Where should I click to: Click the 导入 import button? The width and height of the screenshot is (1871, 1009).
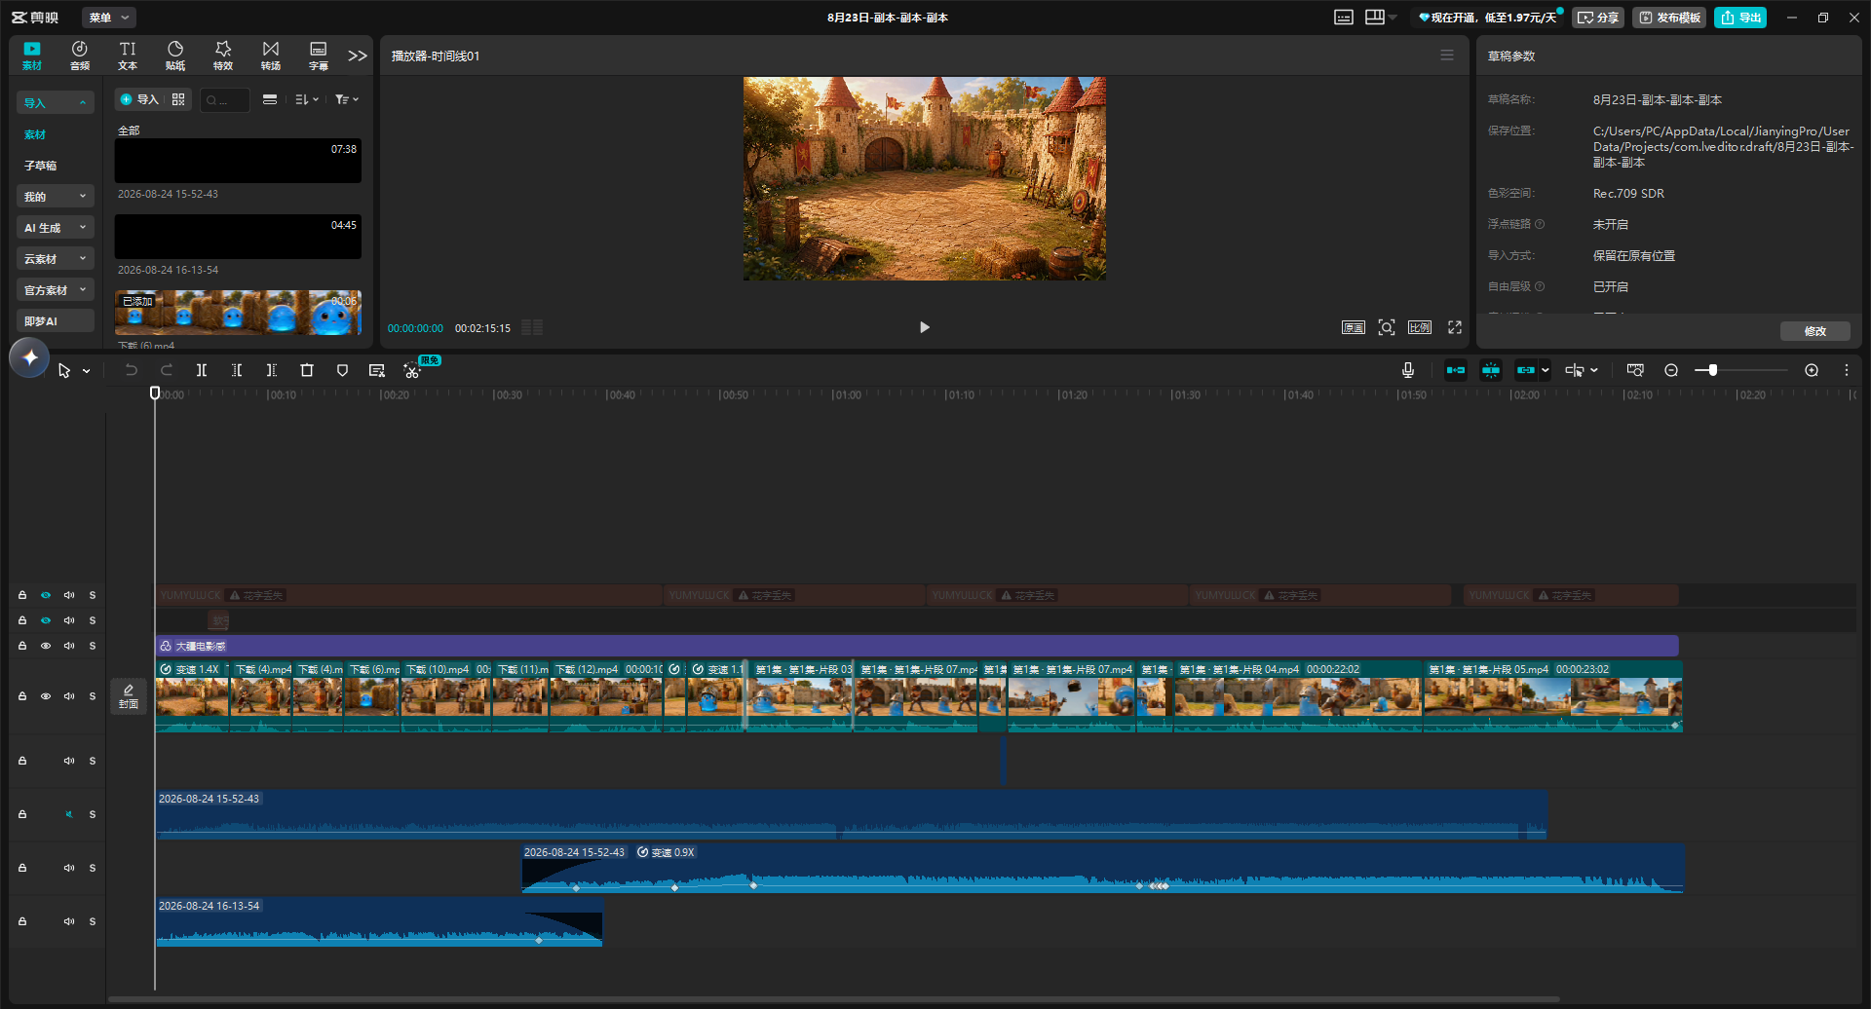point(139,99)
